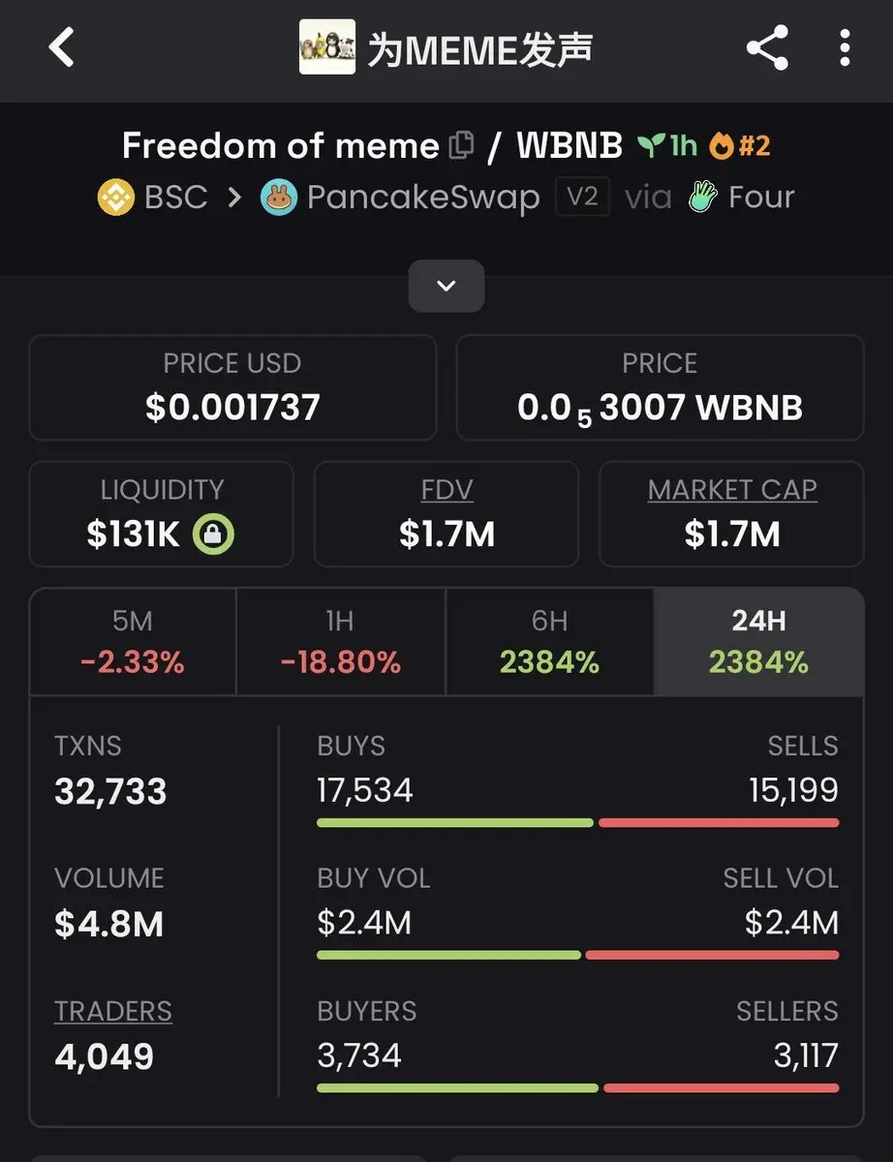Tap the TRADERS underlined label
This screenshot has width=893, height=1162.
(x=113, y=1011)
